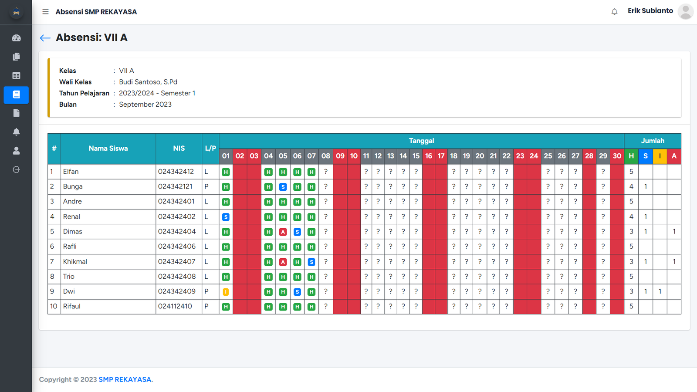This screenshot has height=392, width=697.
Task: Open the dashboard speedometer icon in sidebar
Action: 16,38
